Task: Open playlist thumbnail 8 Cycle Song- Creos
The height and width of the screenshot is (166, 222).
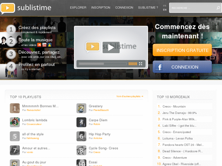Action: [x=82, y=150]
